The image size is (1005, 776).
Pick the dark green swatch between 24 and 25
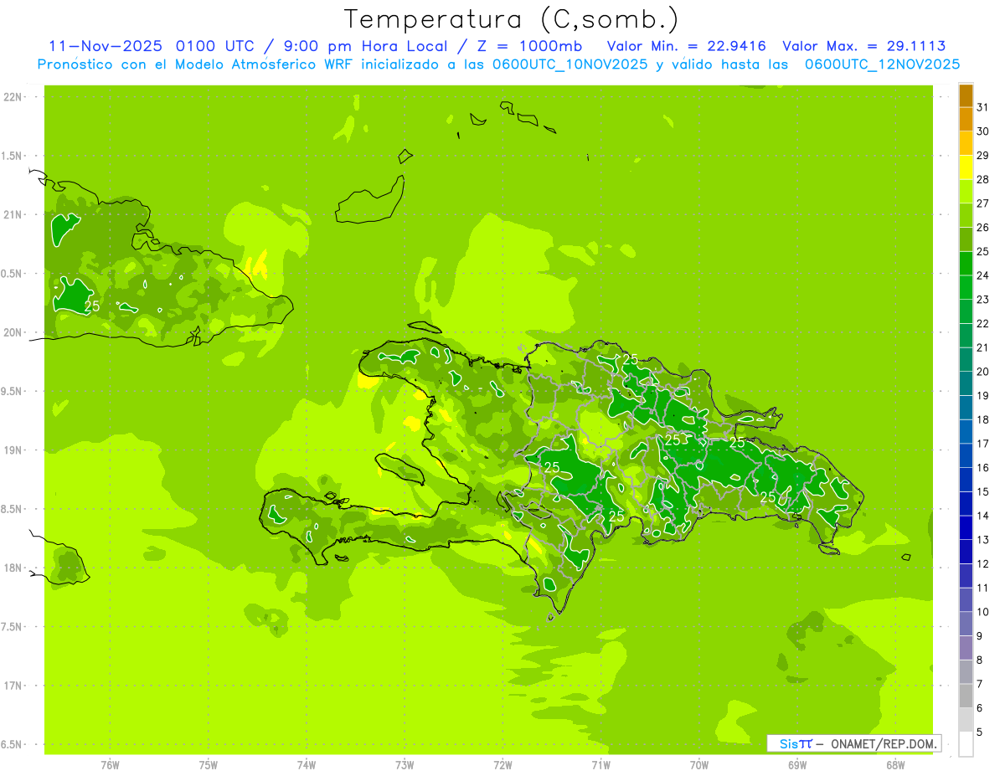click(966, 264)
